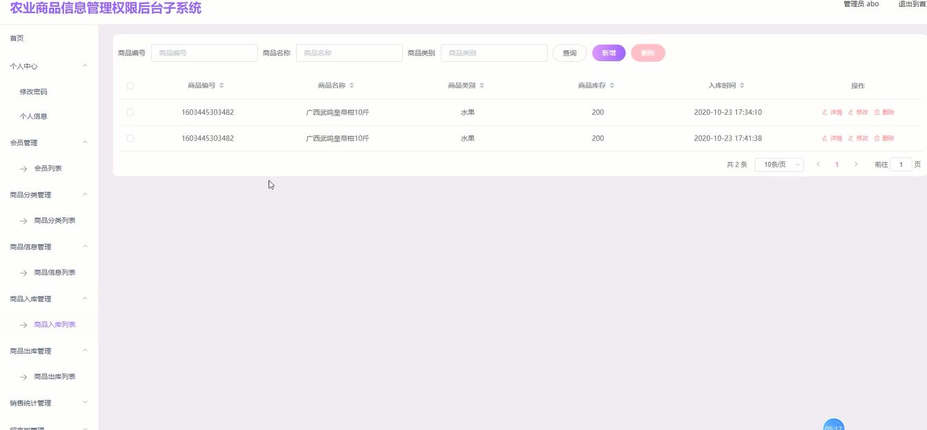Collapse the 商品出库管理 menu section

pos(85,351)
